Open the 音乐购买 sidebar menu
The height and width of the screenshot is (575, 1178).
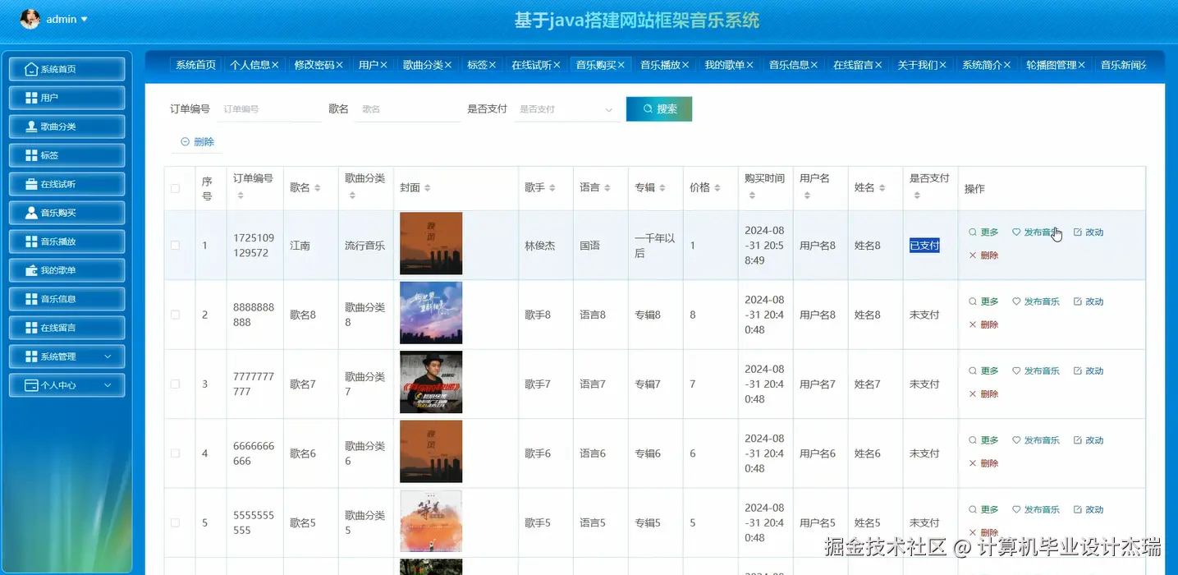[66, 213]
